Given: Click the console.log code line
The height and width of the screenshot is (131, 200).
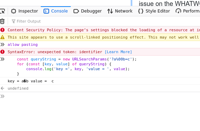Looking at the screenshot, I should pyautogui.click(x=78, y=69).
